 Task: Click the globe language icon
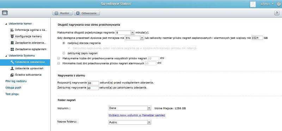[279, 4]
